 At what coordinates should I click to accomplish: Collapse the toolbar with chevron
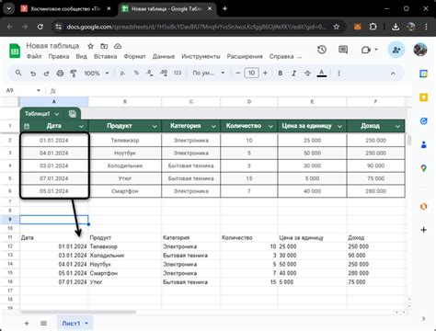point(393,74)
